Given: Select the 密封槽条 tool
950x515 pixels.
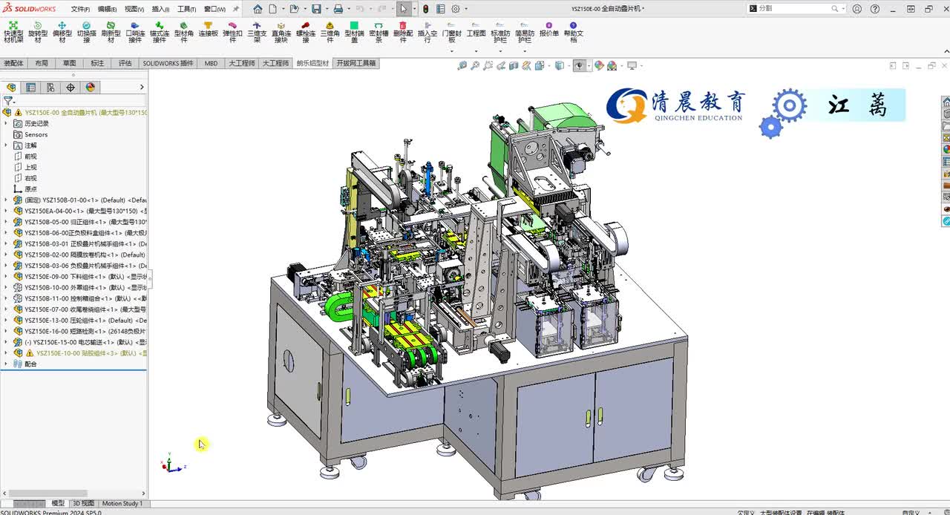Looking at the screenshot, I should (x=379, y=33).
